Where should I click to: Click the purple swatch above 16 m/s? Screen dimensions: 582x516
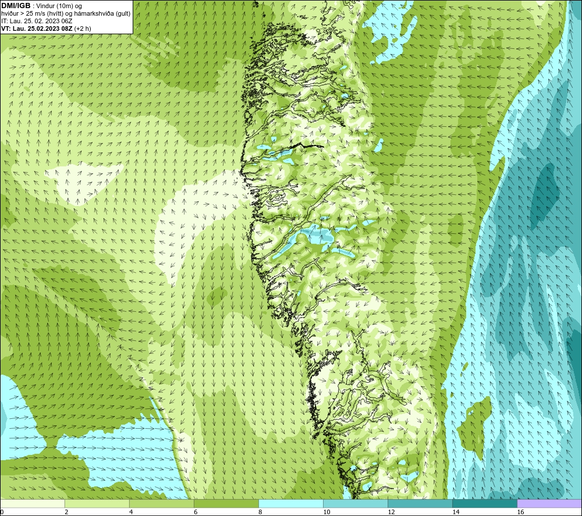(x=549, y=503)
